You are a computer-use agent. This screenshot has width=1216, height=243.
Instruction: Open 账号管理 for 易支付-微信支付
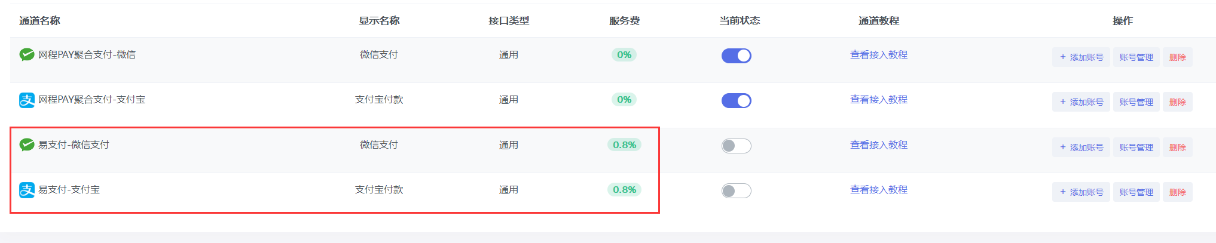tap(1136, 147)
